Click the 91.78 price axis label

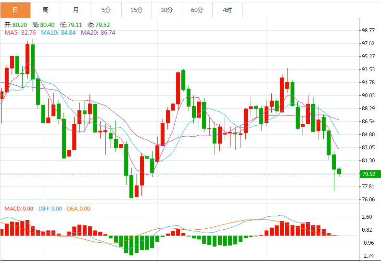pos(368,82)
